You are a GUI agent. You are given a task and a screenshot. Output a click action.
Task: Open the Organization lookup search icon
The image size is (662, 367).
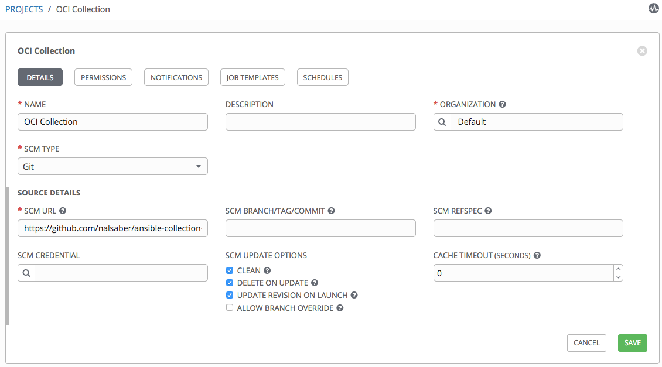pos(442,122)
